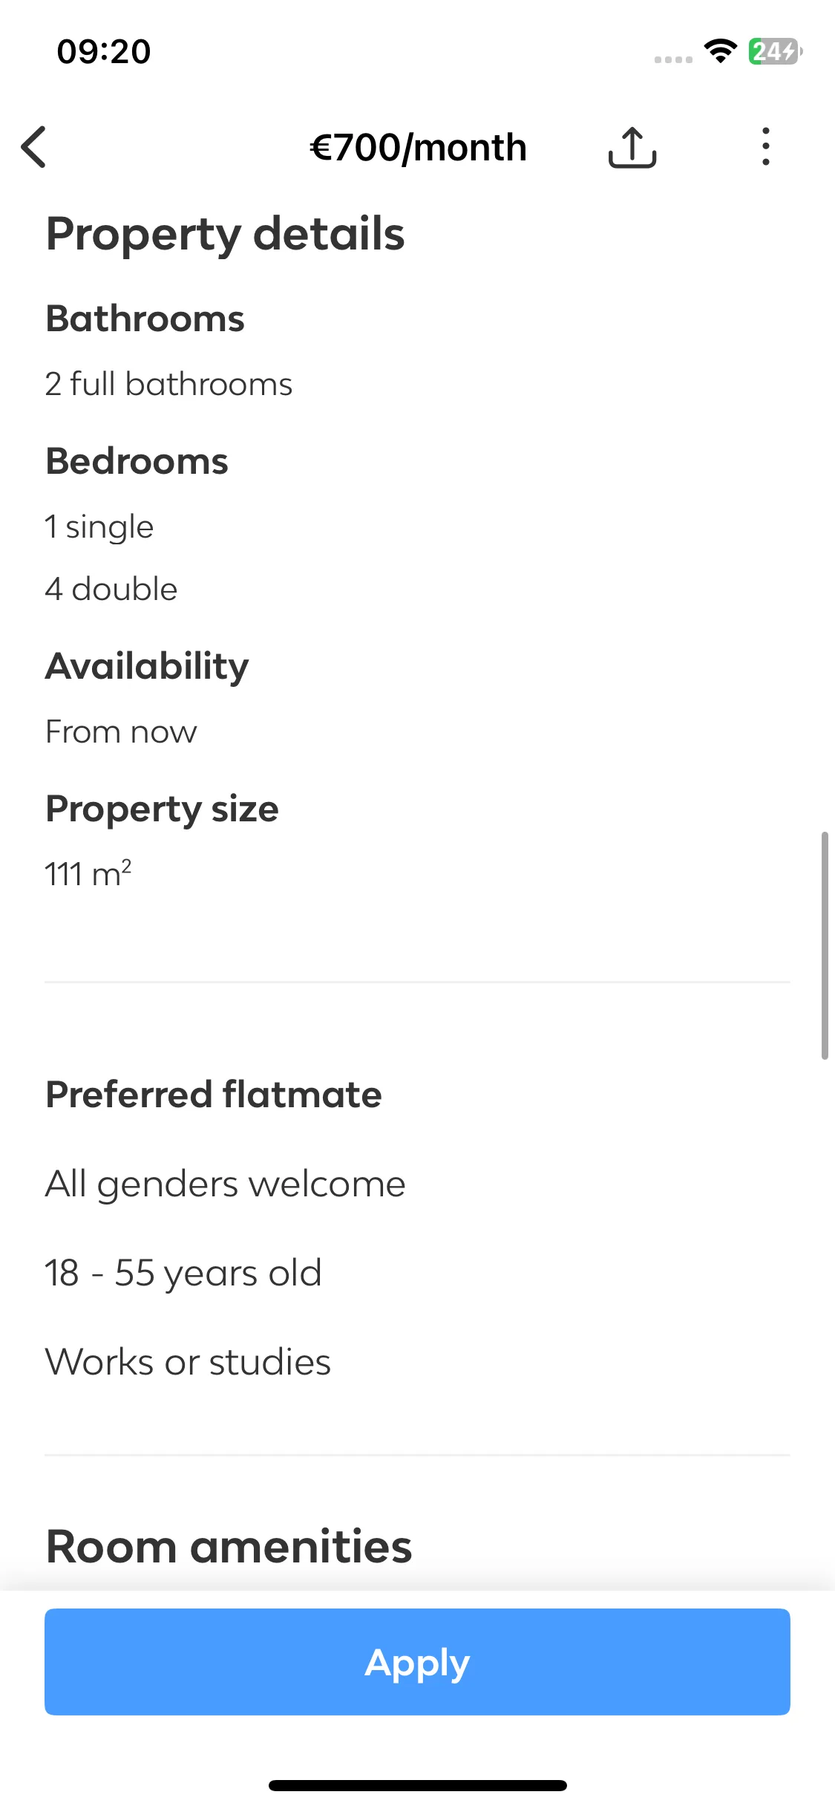
Task: Tap the Wi-Fi status icon
Action: [720, 51]
